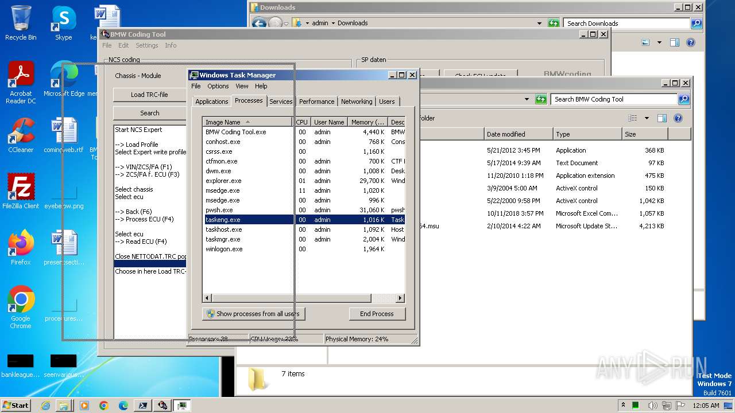Toggle preview pane in Downloads window
735x413 pixels.
click(675, 42)
